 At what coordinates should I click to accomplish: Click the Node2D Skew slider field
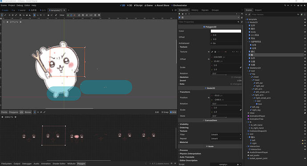[x=226, y=116]
